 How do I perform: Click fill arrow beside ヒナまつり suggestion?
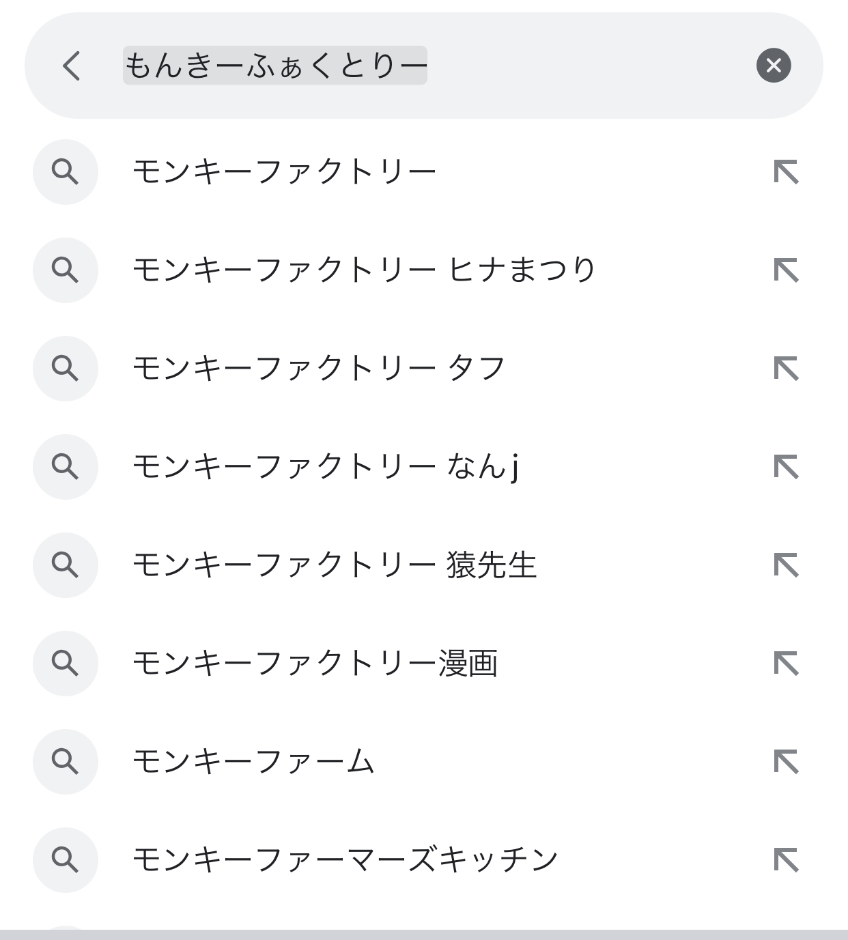pos(786,270)
